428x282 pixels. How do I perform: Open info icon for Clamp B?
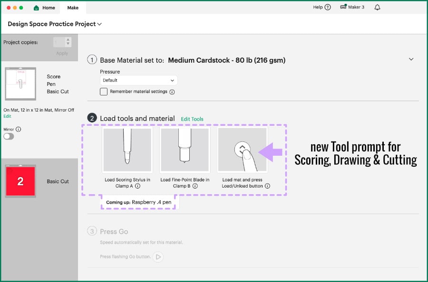[195, 186]
